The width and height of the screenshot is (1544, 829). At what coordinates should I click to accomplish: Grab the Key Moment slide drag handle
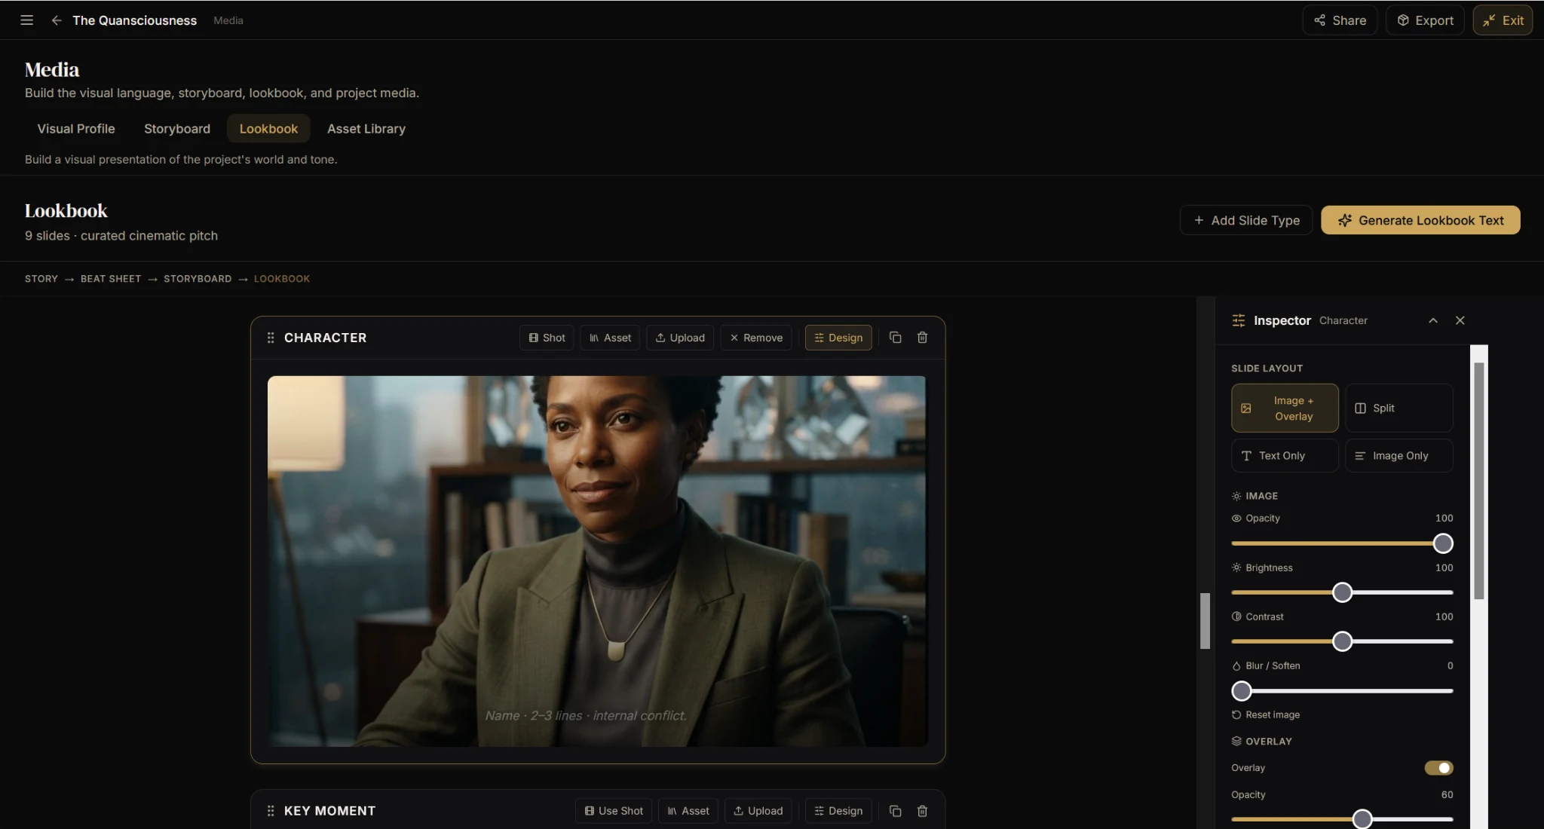[x=271, y=811]
